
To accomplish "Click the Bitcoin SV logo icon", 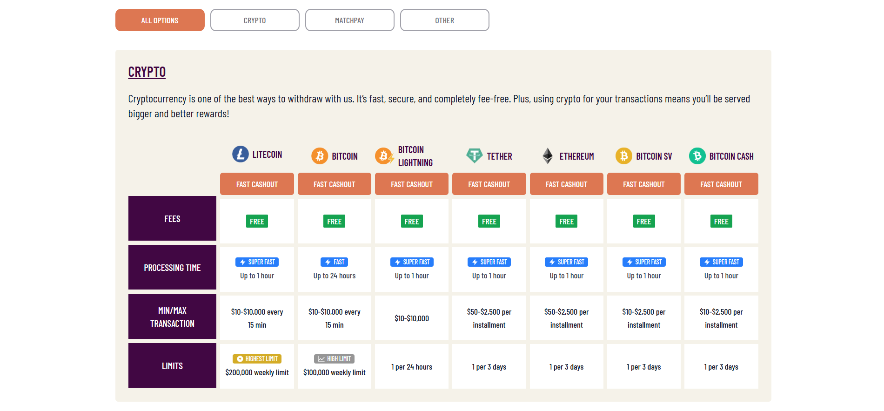I will 624,156.
